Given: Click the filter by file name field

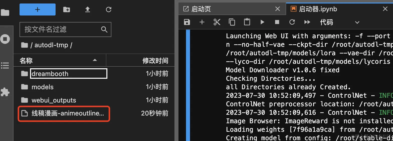Looking at the screenshot, I should click(x=65, y=29).
